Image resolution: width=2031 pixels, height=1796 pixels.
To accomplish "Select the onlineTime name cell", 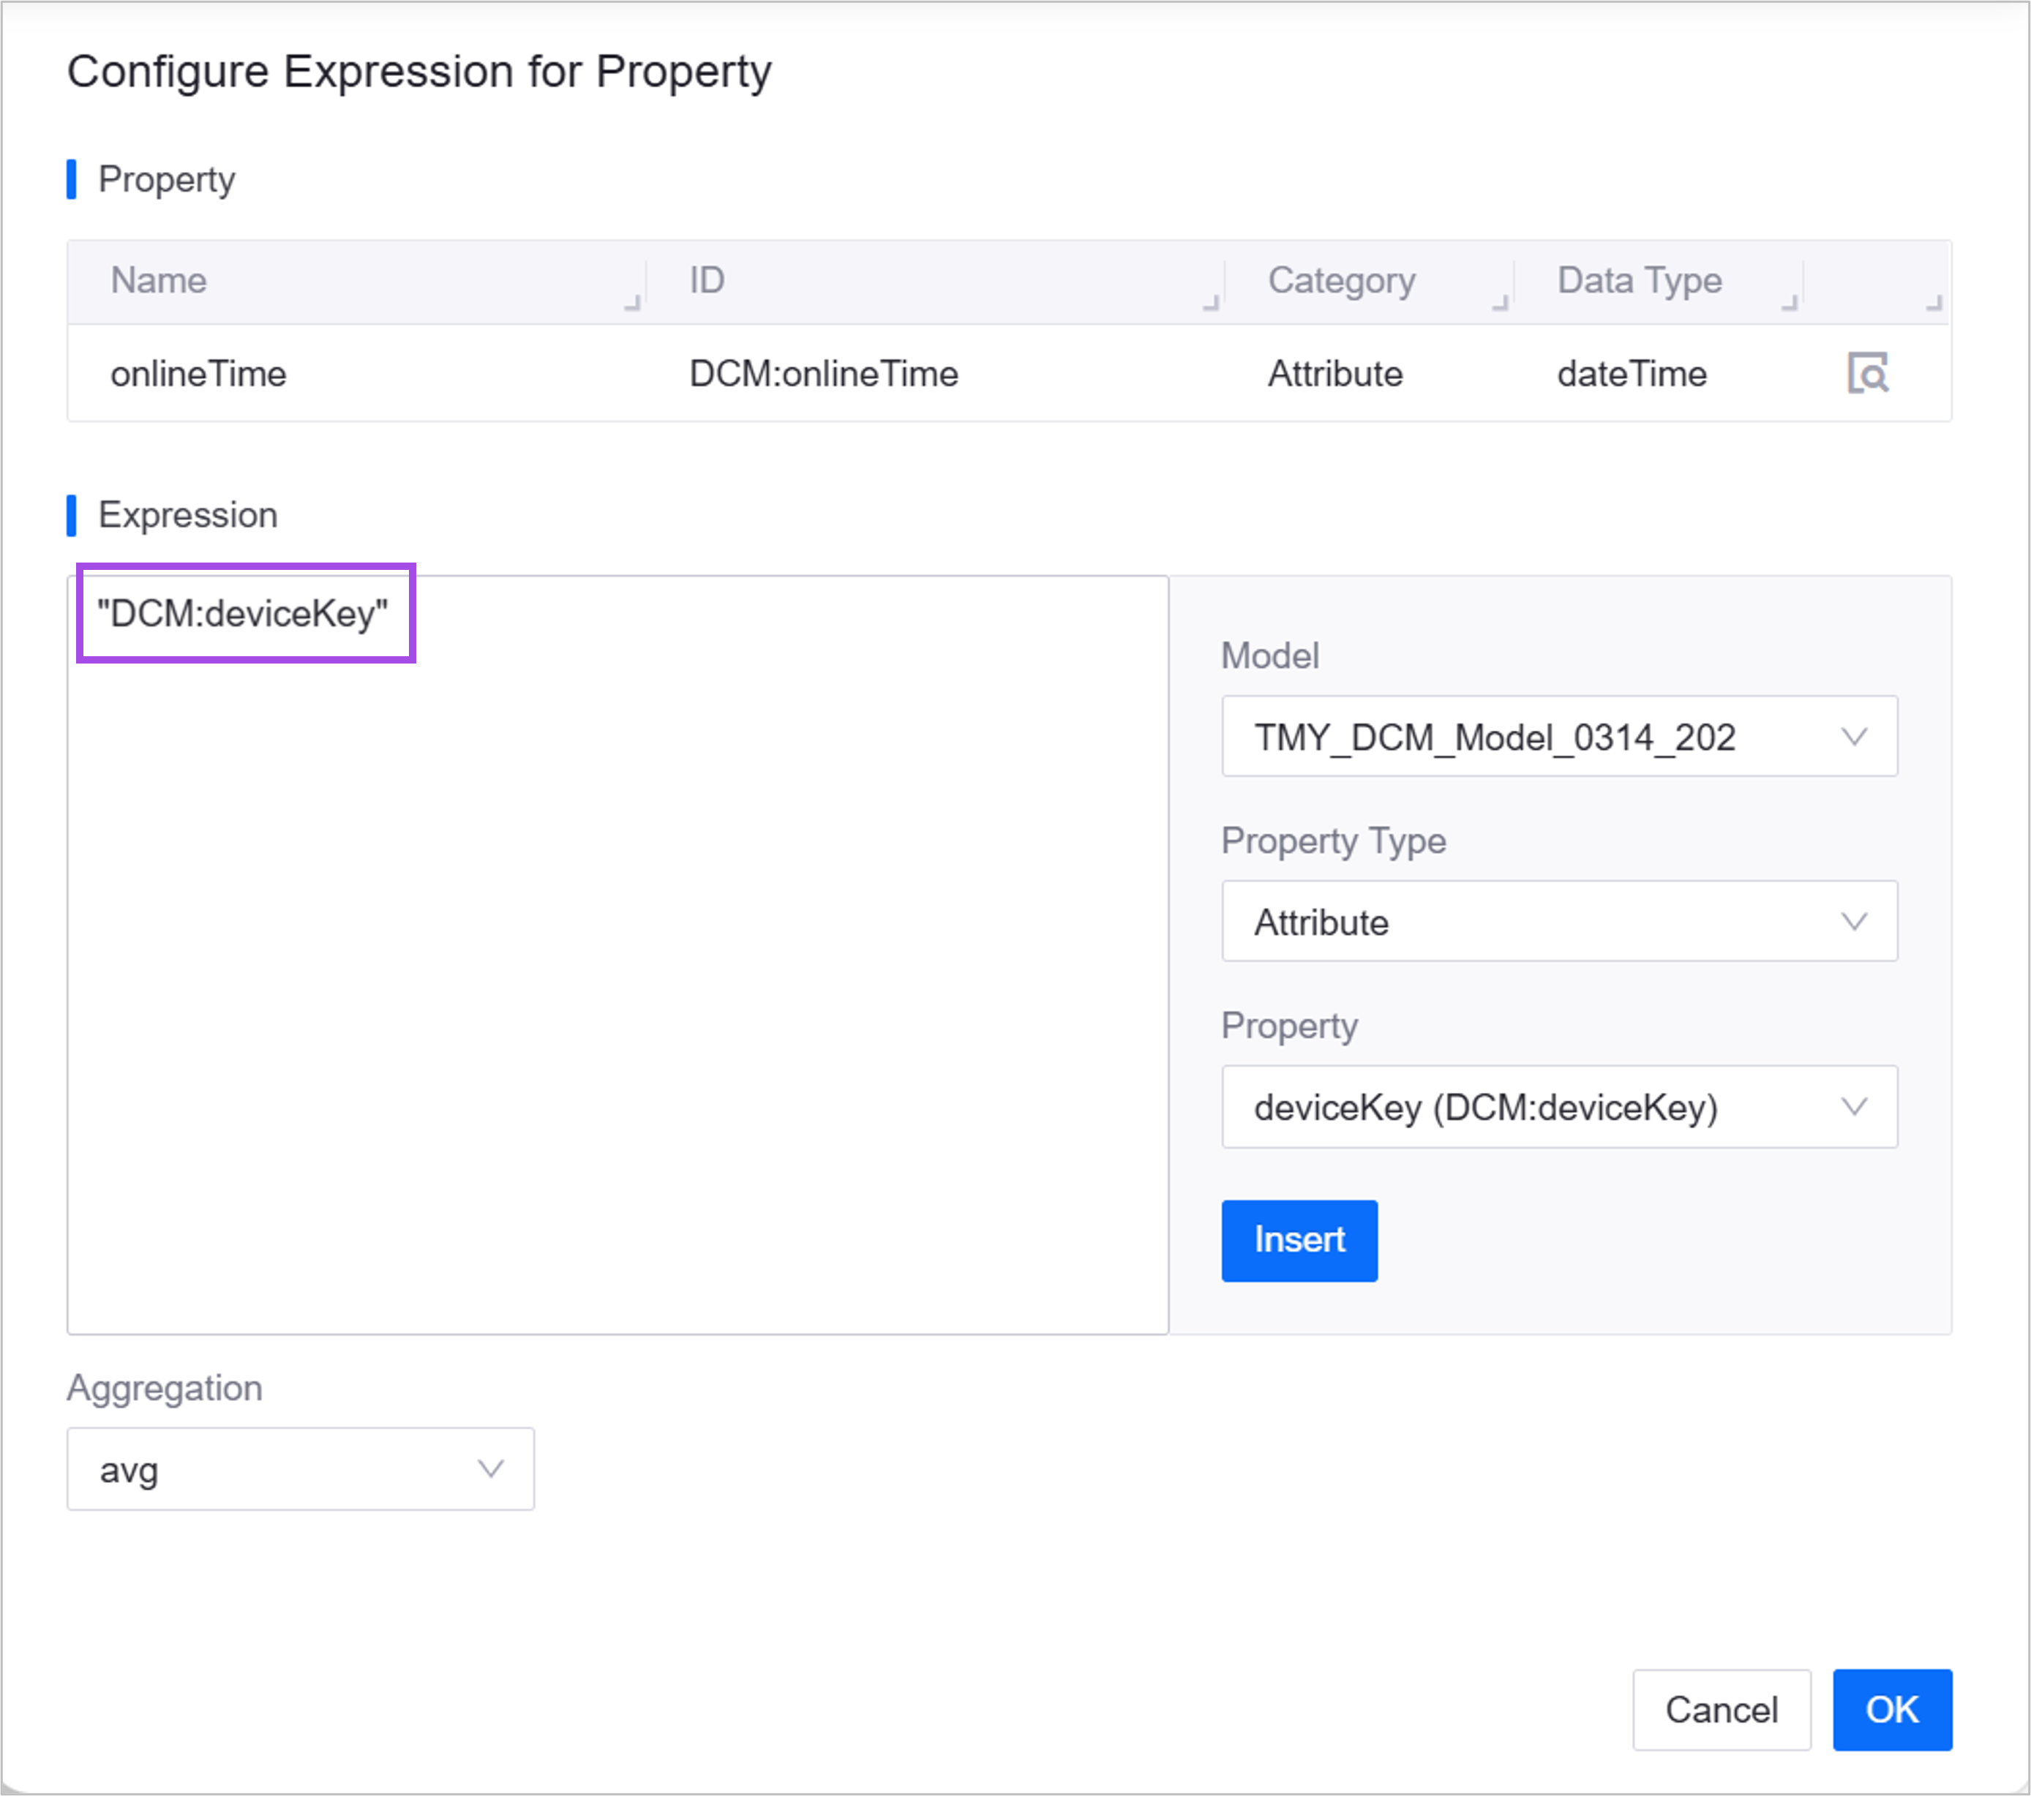I will point(199,375).
